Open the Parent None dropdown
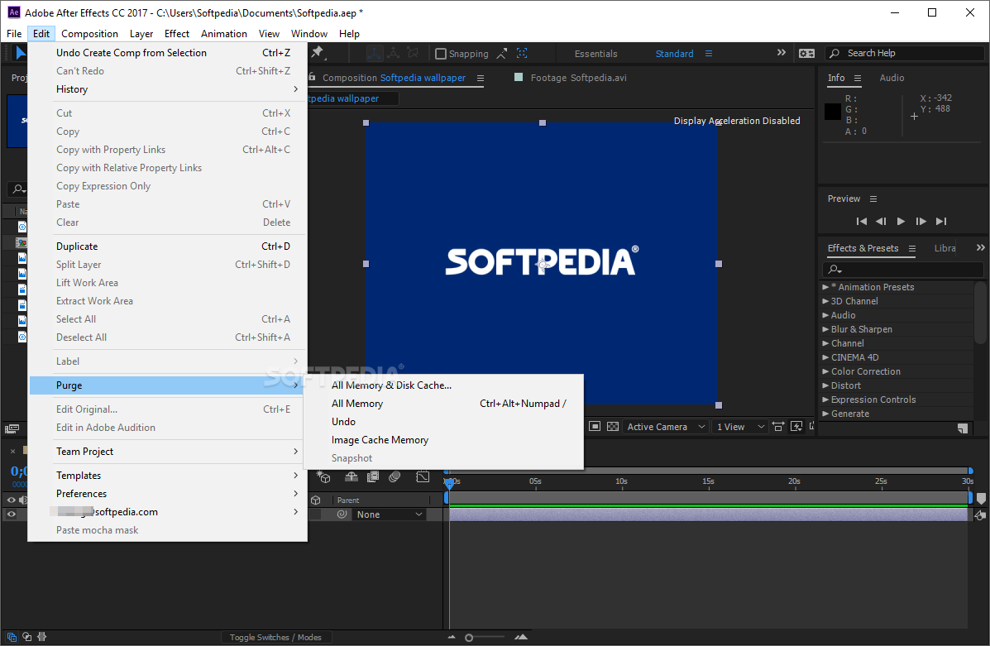This screenshot has width=990, height=646. tap(389, 514)
